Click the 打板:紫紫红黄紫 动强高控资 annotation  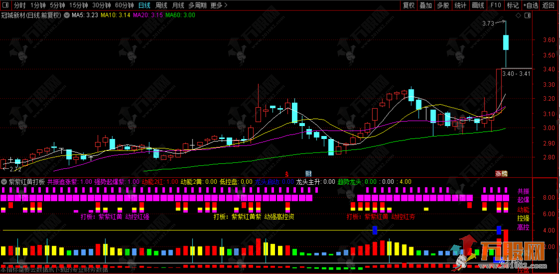(254, 216)
